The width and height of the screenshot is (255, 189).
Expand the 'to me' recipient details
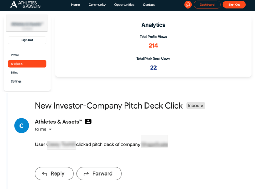(50, 130)
